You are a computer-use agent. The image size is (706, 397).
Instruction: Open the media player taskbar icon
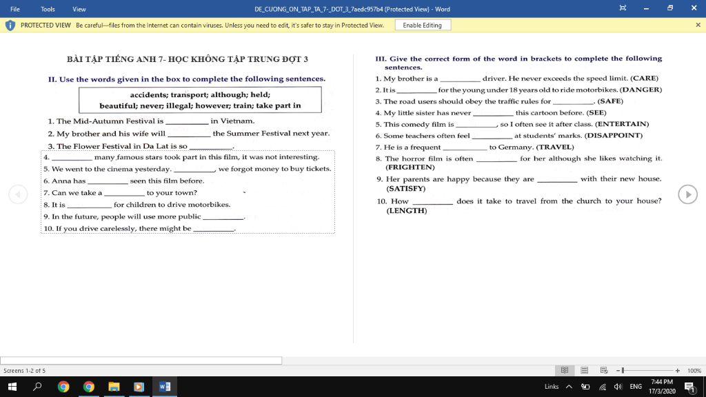coord(139,387)
